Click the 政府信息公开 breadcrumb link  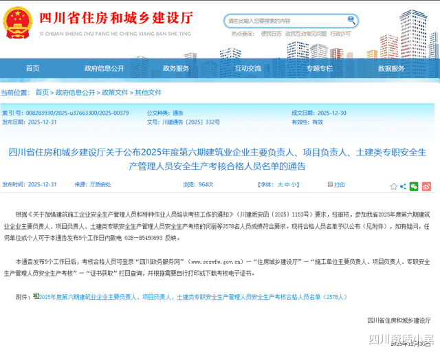click(75, 92)
